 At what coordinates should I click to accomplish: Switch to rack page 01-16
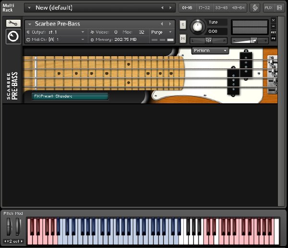click(x=187, y=8)
